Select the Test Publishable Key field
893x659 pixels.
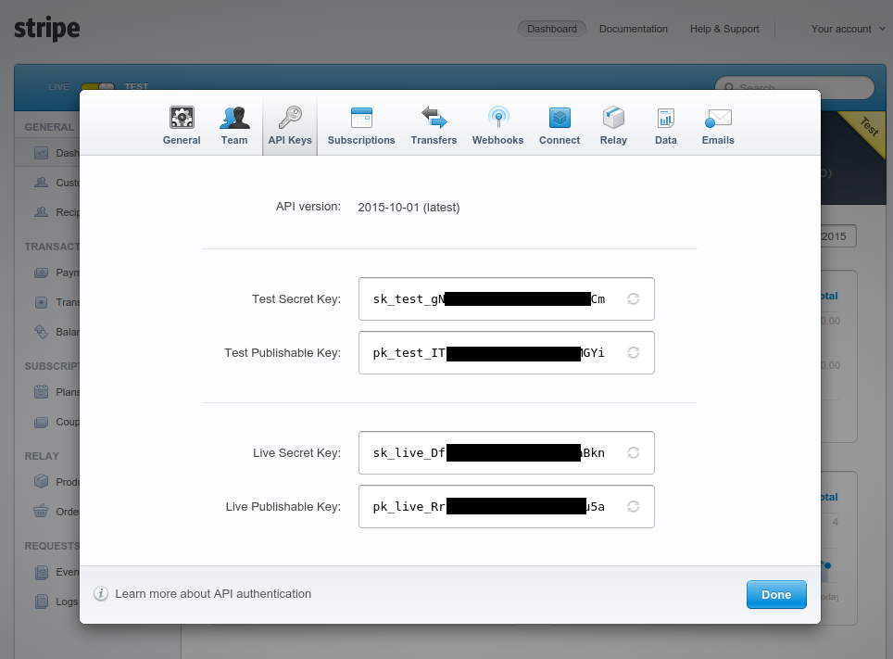coord(507,352)
